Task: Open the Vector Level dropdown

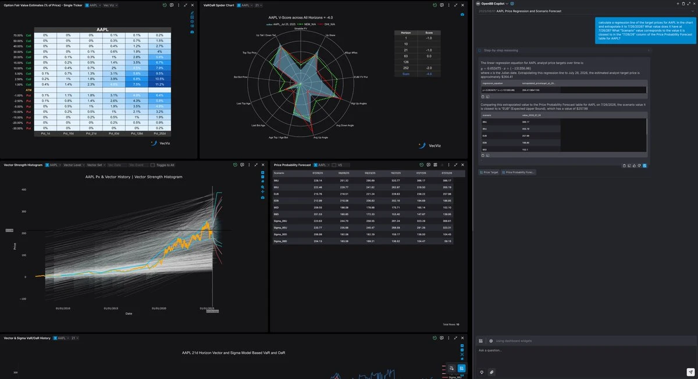Action: click(x=74, y=165)
